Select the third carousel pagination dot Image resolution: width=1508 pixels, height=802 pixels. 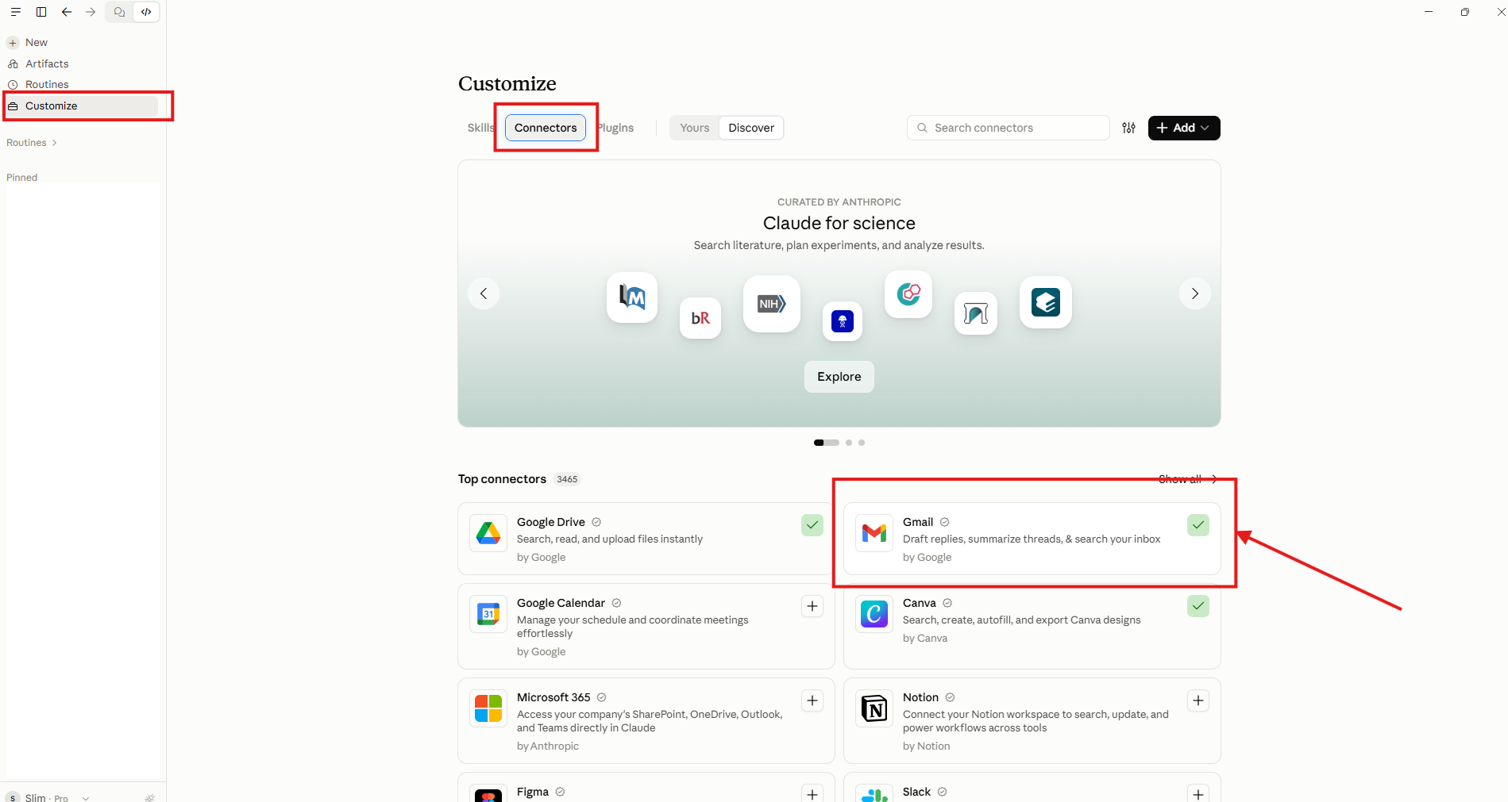pos(862,443)
